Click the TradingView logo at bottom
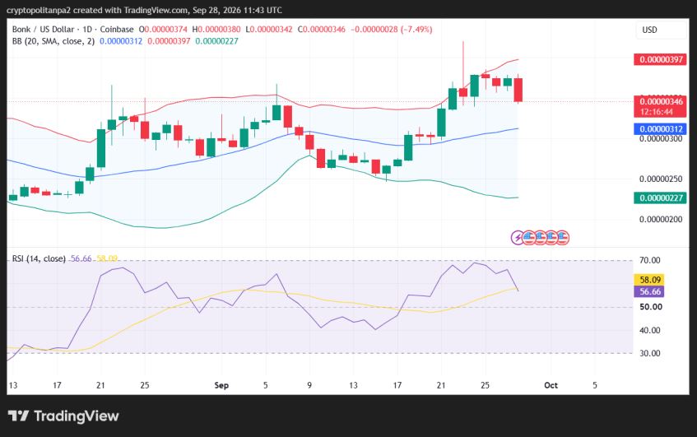 pyautogui.click(x=63, y=416)
